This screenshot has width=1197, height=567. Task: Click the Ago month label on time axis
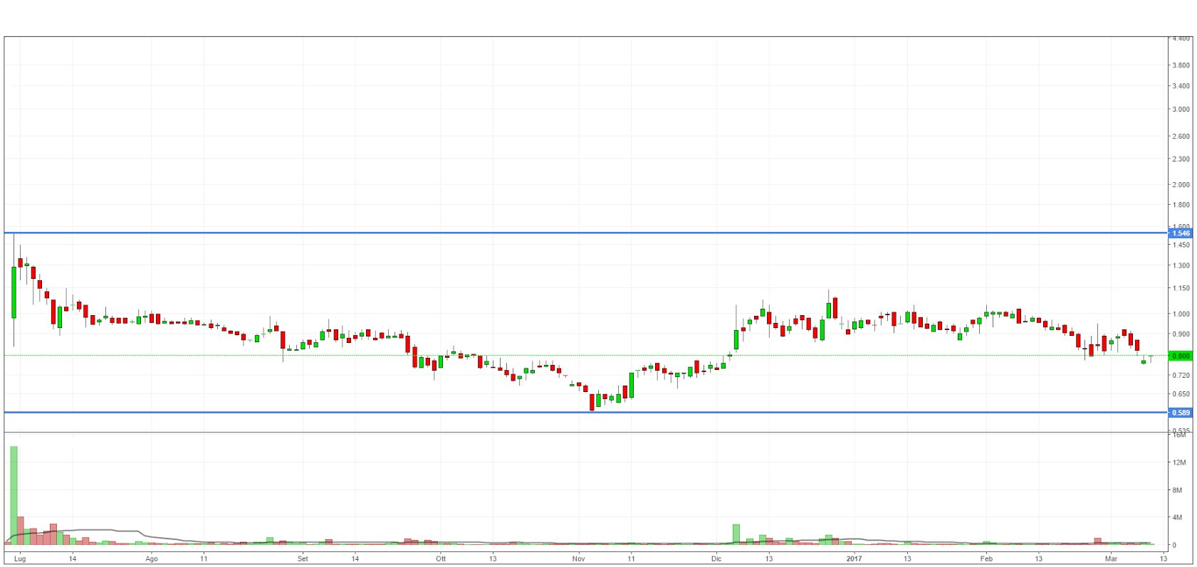pyautogui.click(x=152, y=559)
